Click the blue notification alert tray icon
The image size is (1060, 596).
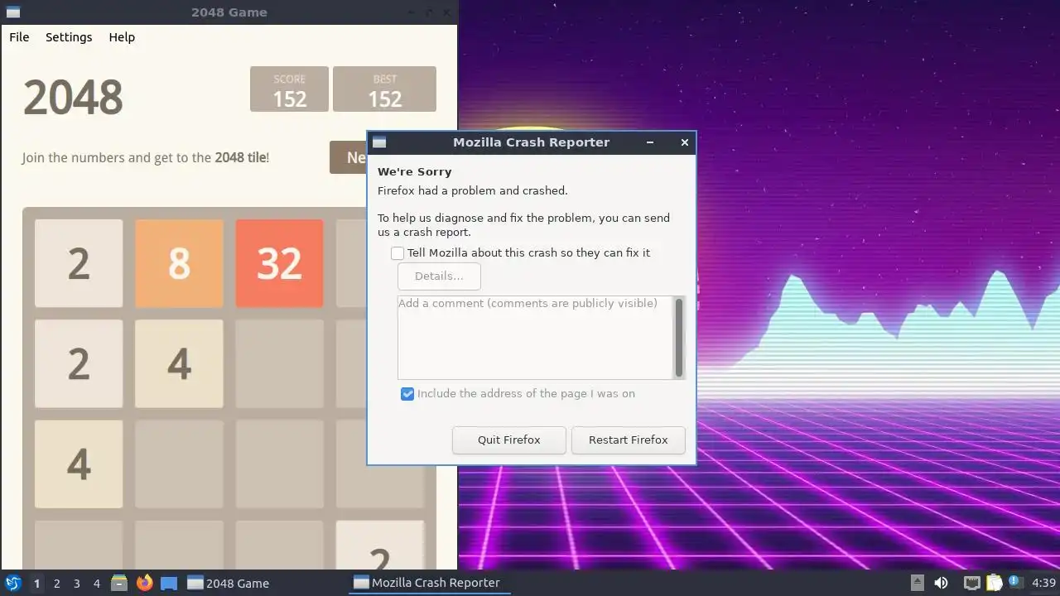click(1016, 584)
